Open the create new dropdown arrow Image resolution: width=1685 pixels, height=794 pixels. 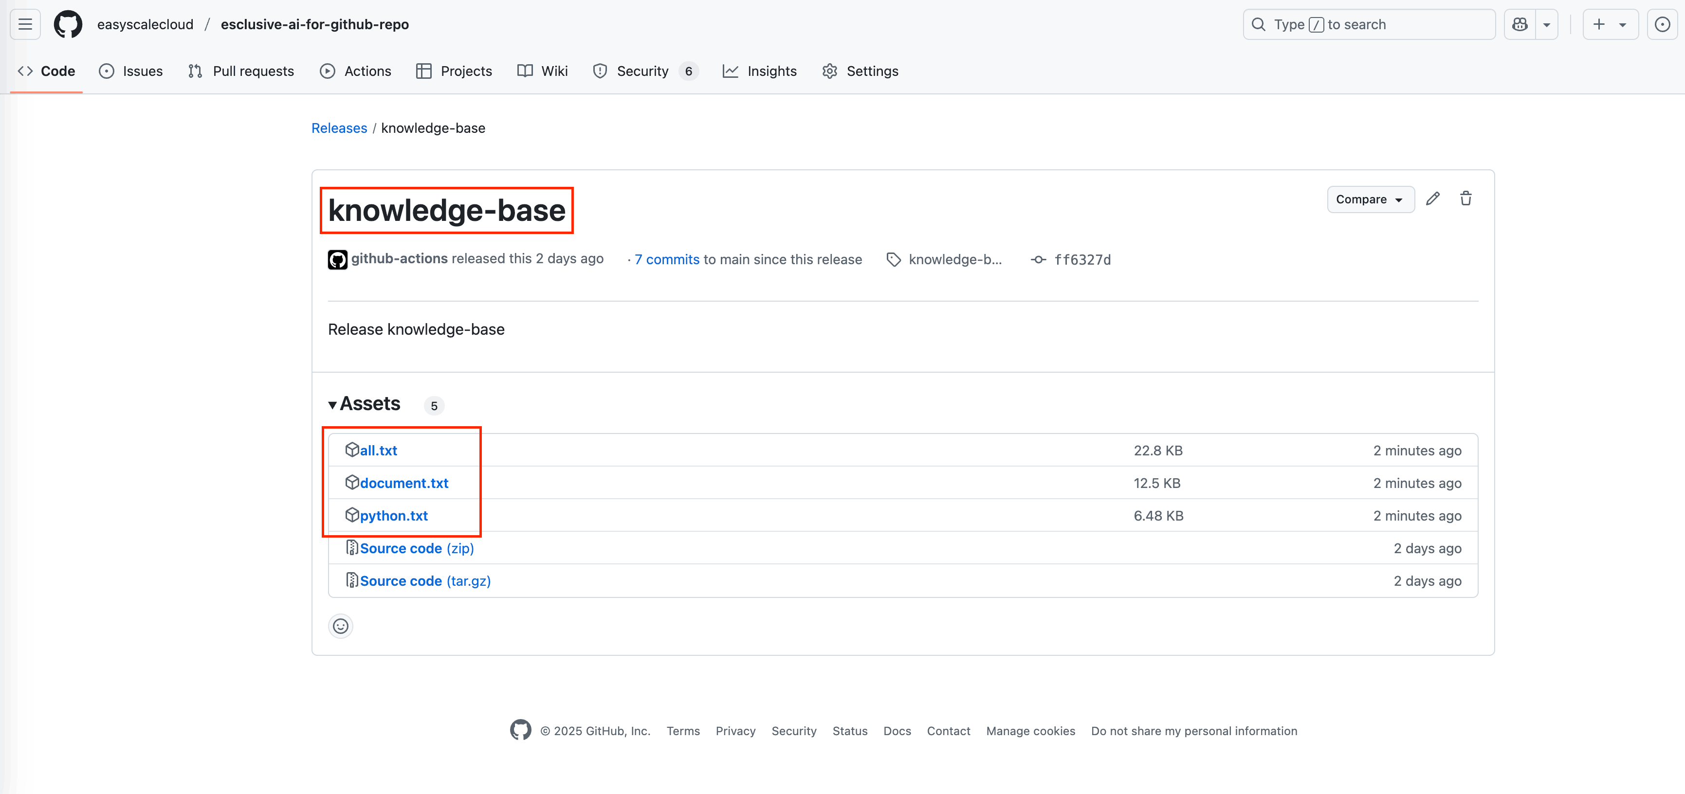1622,23
